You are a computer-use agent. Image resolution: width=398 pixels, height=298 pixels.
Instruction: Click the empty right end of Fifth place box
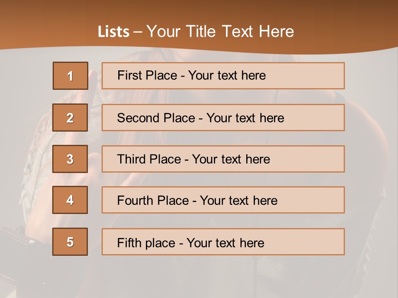315,242
